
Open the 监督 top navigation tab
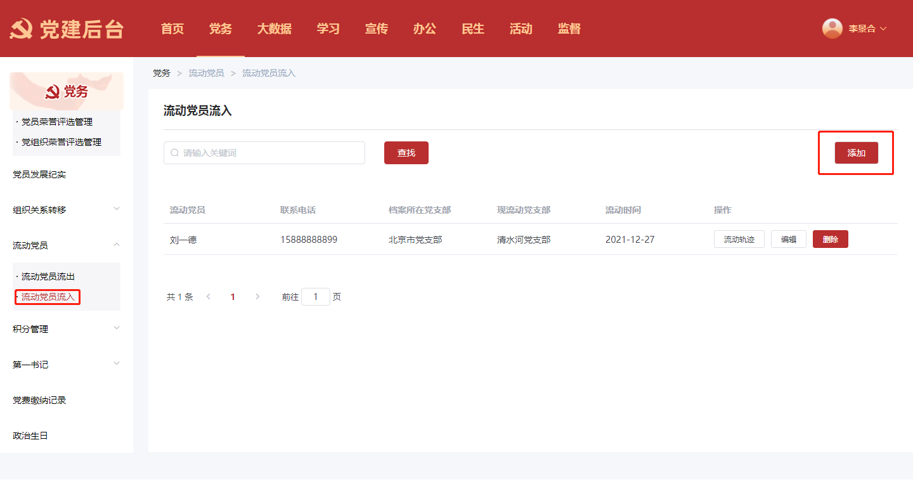(569, 29)
